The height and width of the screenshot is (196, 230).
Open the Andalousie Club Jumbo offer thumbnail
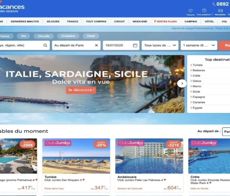pos(149,156)
